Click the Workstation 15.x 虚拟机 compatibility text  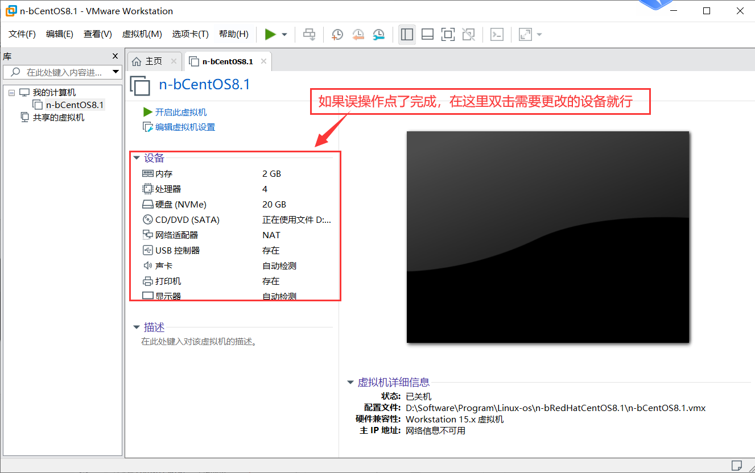pyautogui.click(x=455, y=419)
